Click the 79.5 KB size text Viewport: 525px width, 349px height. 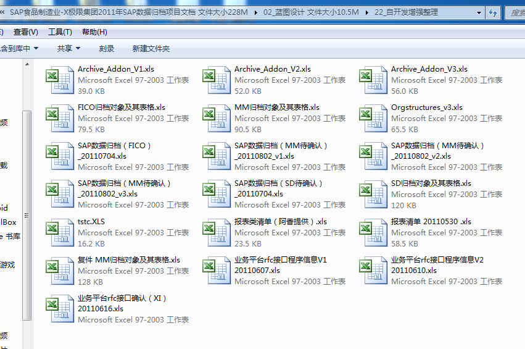point(91,130)
